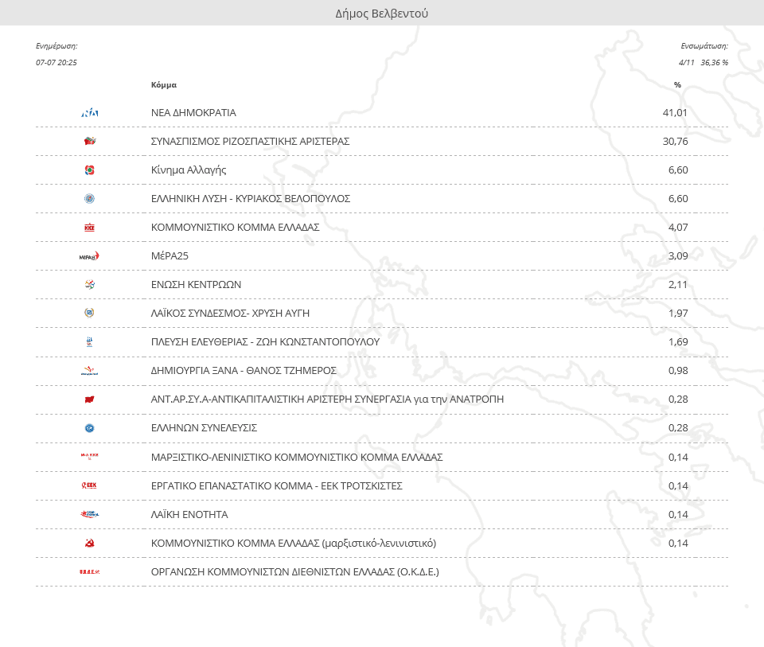This screenshot has width=764, height=647.
Task: Select ΟΡΓΑΝΩΣΗ ΚΟΜΜΟΥΝΙΣΤΩΝ ΔΙΕΘΝΙΣΤΩΝ ΕΛΛΑΔΑΣ name
Action: pyautogui.click(x=294, y=572)
